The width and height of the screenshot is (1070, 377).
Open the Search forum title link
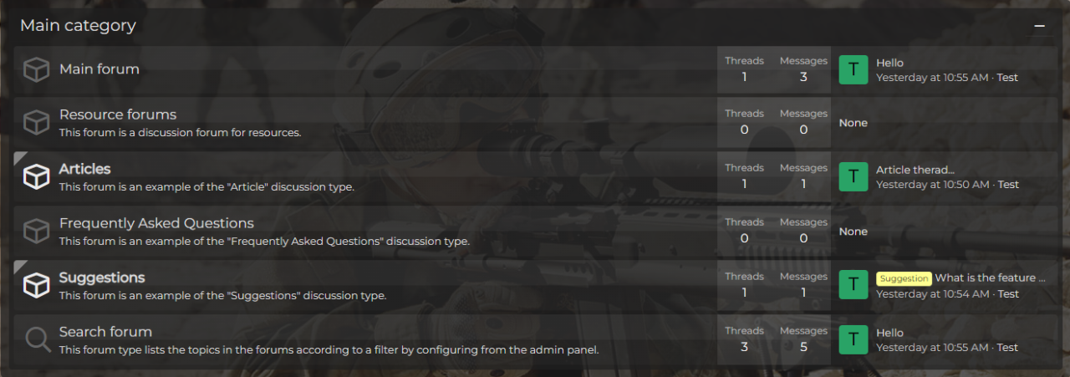click(x=105, y=332)
